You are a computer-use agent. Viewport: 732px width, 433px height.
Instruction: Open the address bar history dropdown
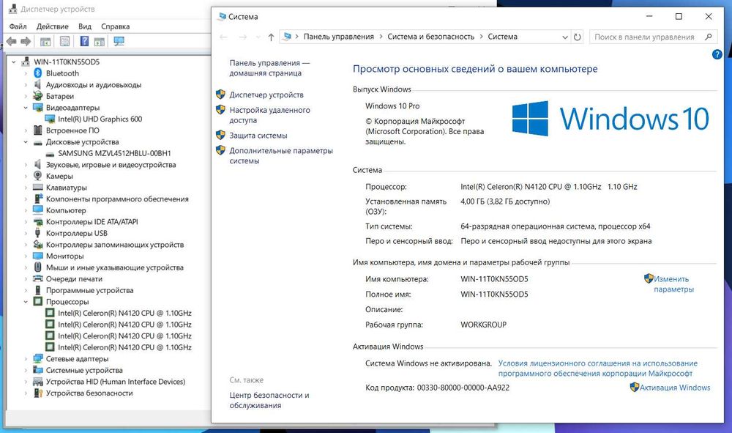(565, 37)
